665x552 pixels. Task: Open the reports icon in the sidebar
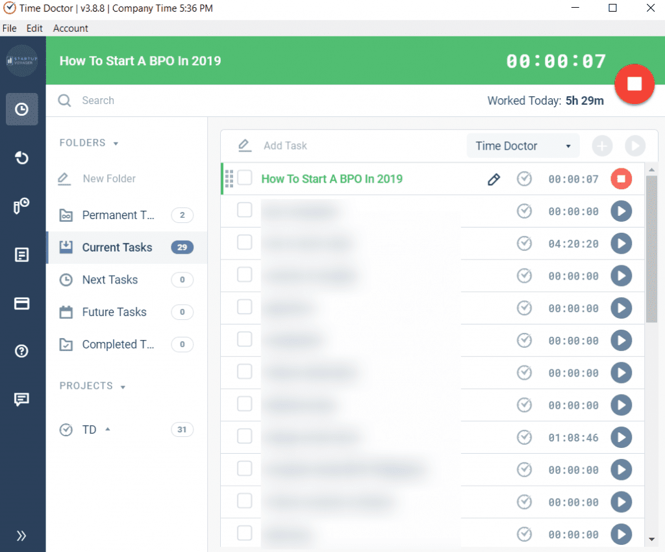pos(21,254)
